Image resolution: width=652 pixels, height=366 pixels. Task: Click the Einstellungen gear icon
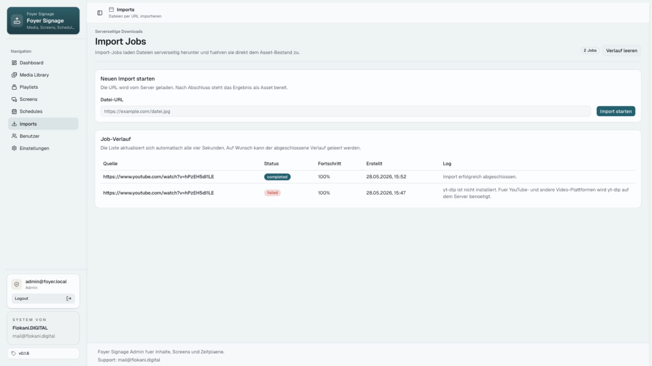14,148
